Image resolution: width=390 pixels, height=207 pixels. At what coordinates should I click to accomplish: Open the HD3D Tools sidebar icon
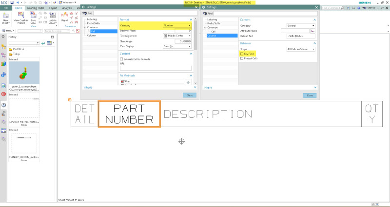click(3, 75)
